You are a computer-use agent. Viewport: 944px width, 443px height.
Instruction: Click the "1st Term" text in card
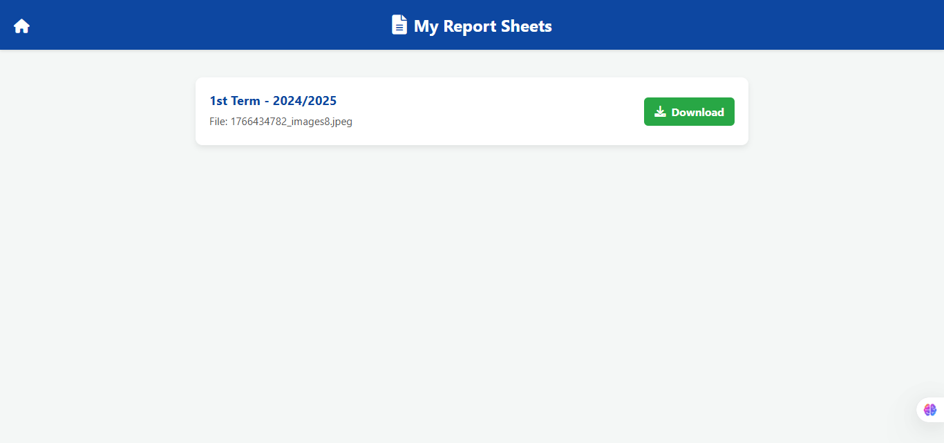234,101
